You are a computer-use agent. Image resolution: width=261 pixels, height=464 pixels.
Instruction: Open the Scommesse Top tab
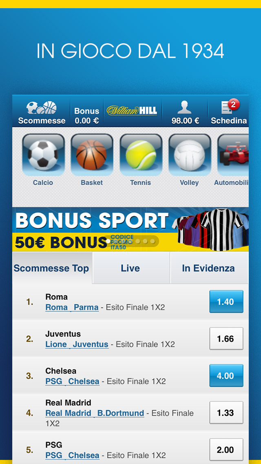tap(52, 268)
